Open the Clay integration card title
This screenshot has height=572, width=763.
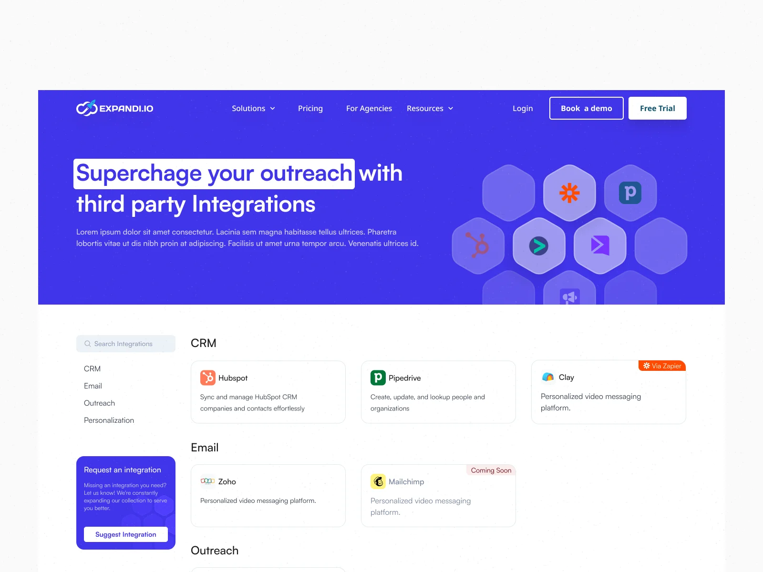(x=567, y=377)
